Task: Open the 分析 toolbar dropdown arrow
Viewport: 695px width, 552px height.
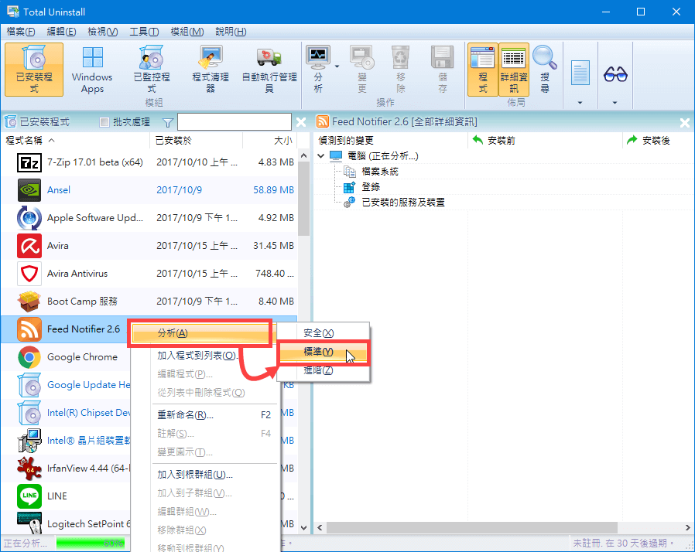Action: point(337,67)
